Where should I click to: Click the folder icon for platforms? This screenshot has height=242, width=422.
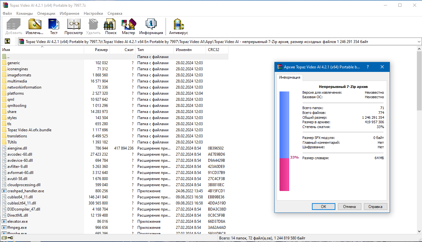click(x=4, y=93)
